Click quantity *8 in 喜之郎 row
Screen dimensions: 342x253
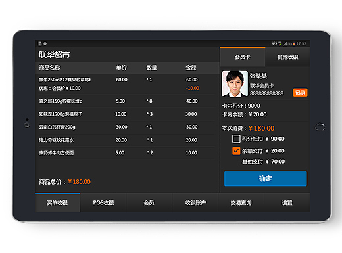(149, 101)
